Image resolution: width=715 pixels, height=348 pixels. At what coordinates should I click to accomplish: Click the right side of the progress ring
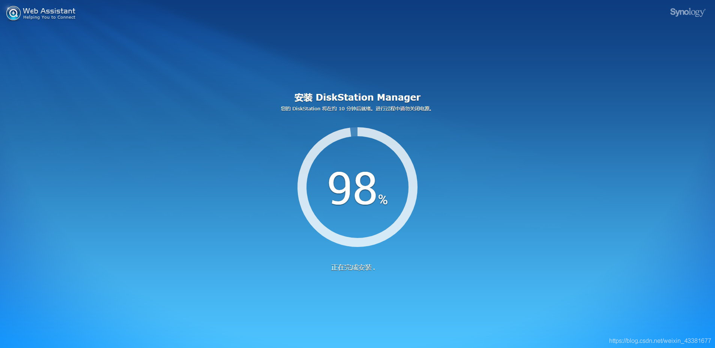(x=413, y=187)
